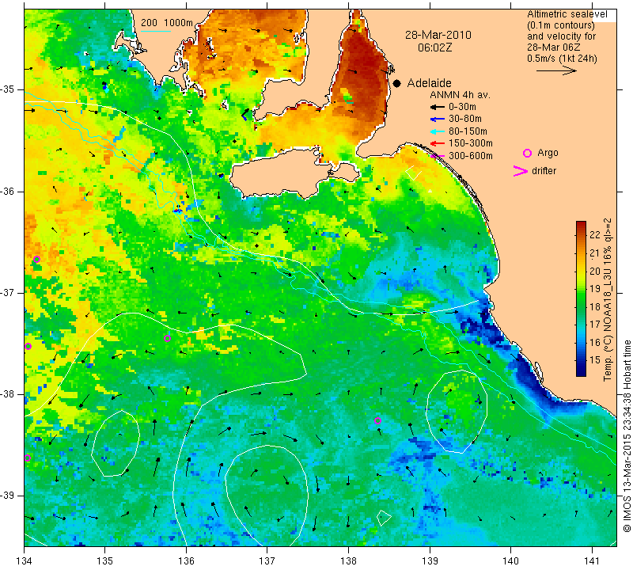Click the longitude '141' axis label
The image size is (633, 570).
(x=592, y=561)
